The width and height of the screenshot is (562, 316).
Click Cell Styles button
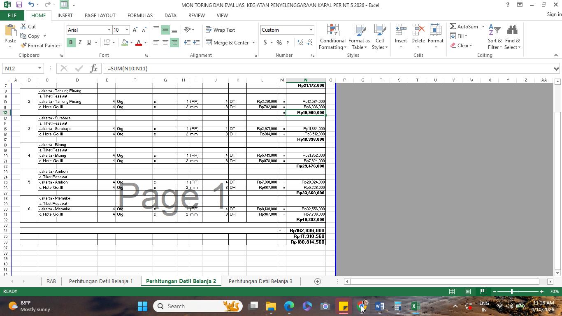tap(379, 37)
